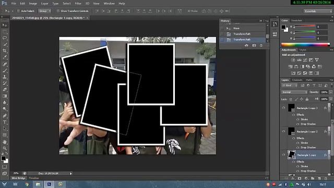Select the History Brush tool
Screen dimensions: 334x188
pyautogui.click(x=5, y=83)
